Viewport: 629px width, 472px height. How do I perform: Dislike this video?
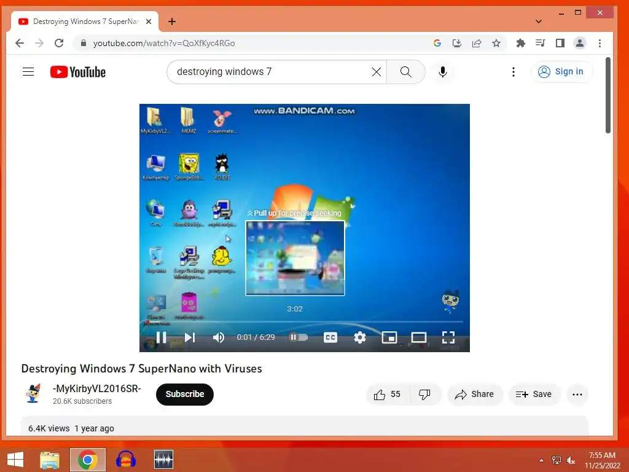tap(425, 395)
